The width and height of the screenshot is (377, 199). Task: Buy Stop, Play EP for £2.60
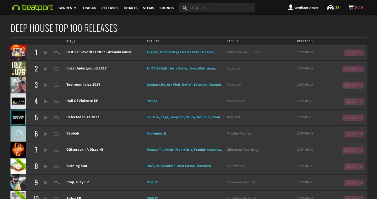pos(351,183)
